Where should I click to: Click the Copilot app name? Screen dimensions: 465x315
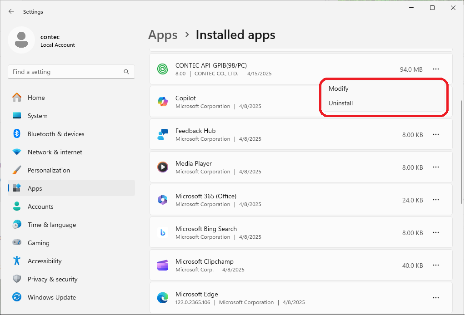coord(185,98)
